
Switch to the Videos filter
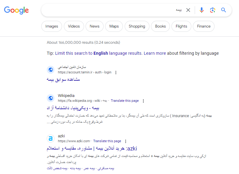point(74,26)
